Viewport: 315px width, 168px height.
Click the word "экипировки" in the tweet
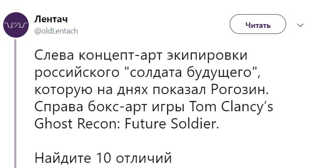pyautogui.click(x=208, y=56)
